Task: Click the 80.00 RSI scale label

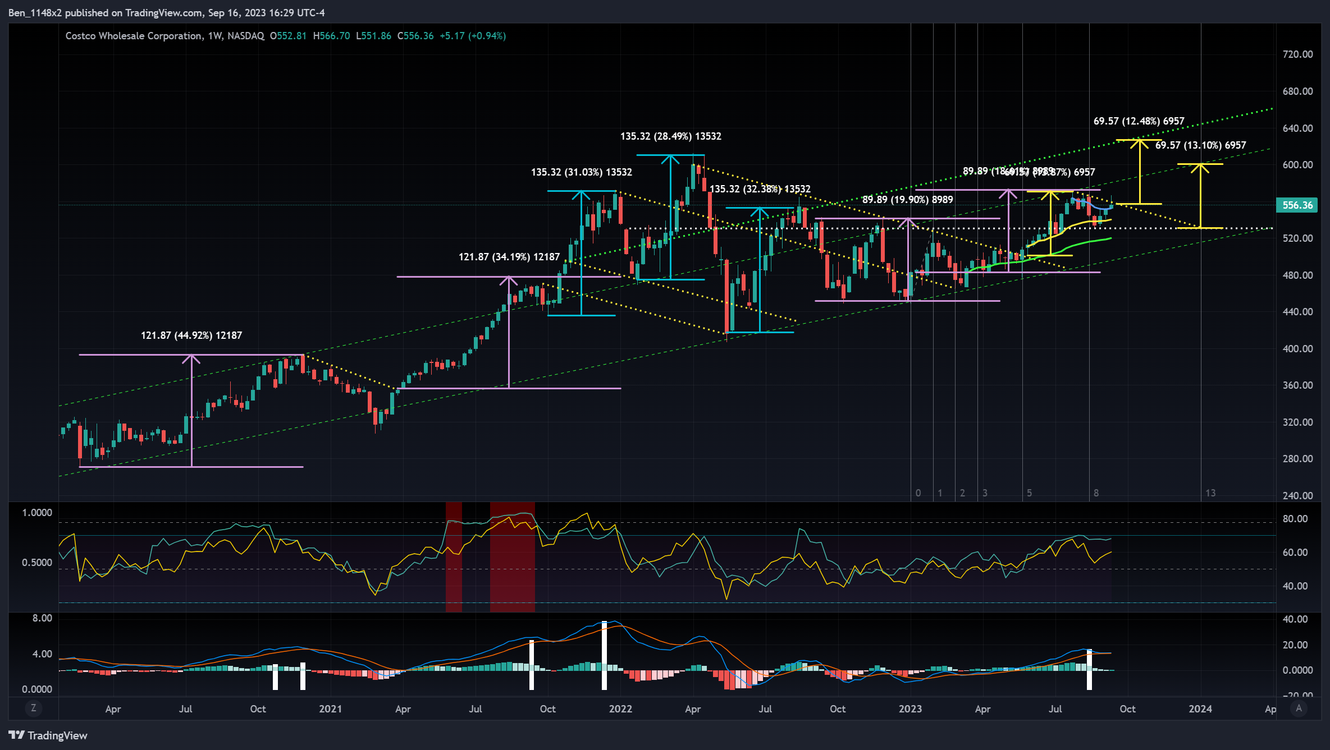Action: 1295,519
